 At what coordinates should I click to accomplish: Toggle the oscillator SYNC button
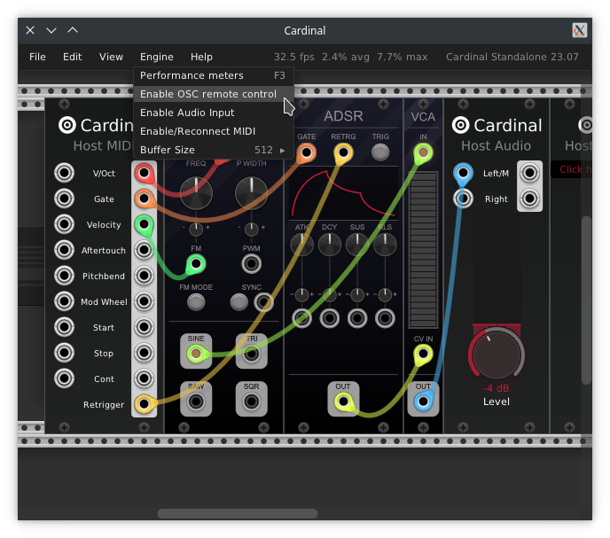coord(239,302)
